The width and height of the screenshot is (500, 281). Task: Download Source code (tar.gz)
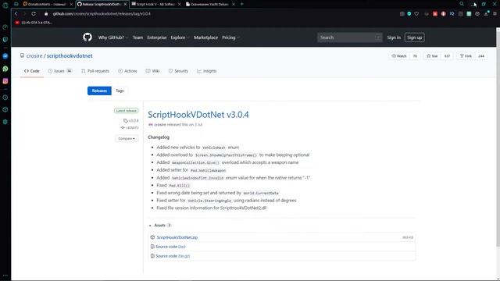[173, 256]
